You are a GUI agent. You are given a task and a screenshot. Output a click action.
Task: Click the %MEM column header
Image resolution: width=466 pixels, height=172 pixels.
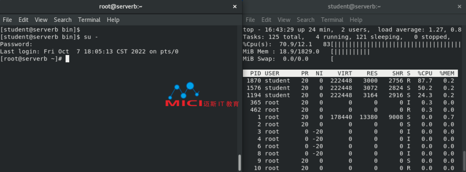coord(447,73)
